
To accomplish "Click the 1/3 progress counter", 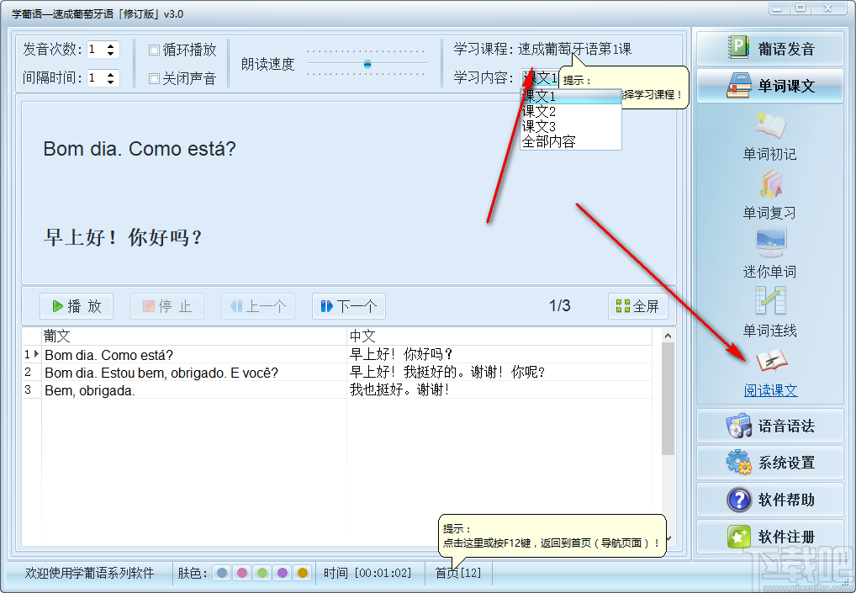I will [559, 306].
